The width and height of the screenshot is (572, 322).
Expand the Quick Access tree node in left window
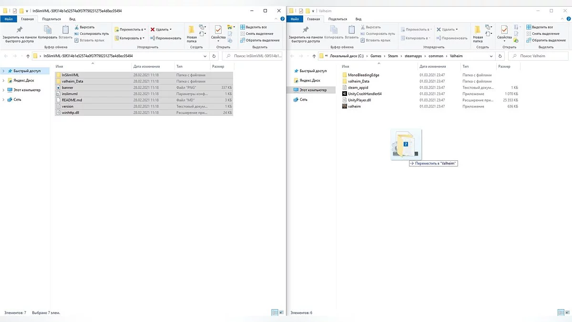click(4, 71)
